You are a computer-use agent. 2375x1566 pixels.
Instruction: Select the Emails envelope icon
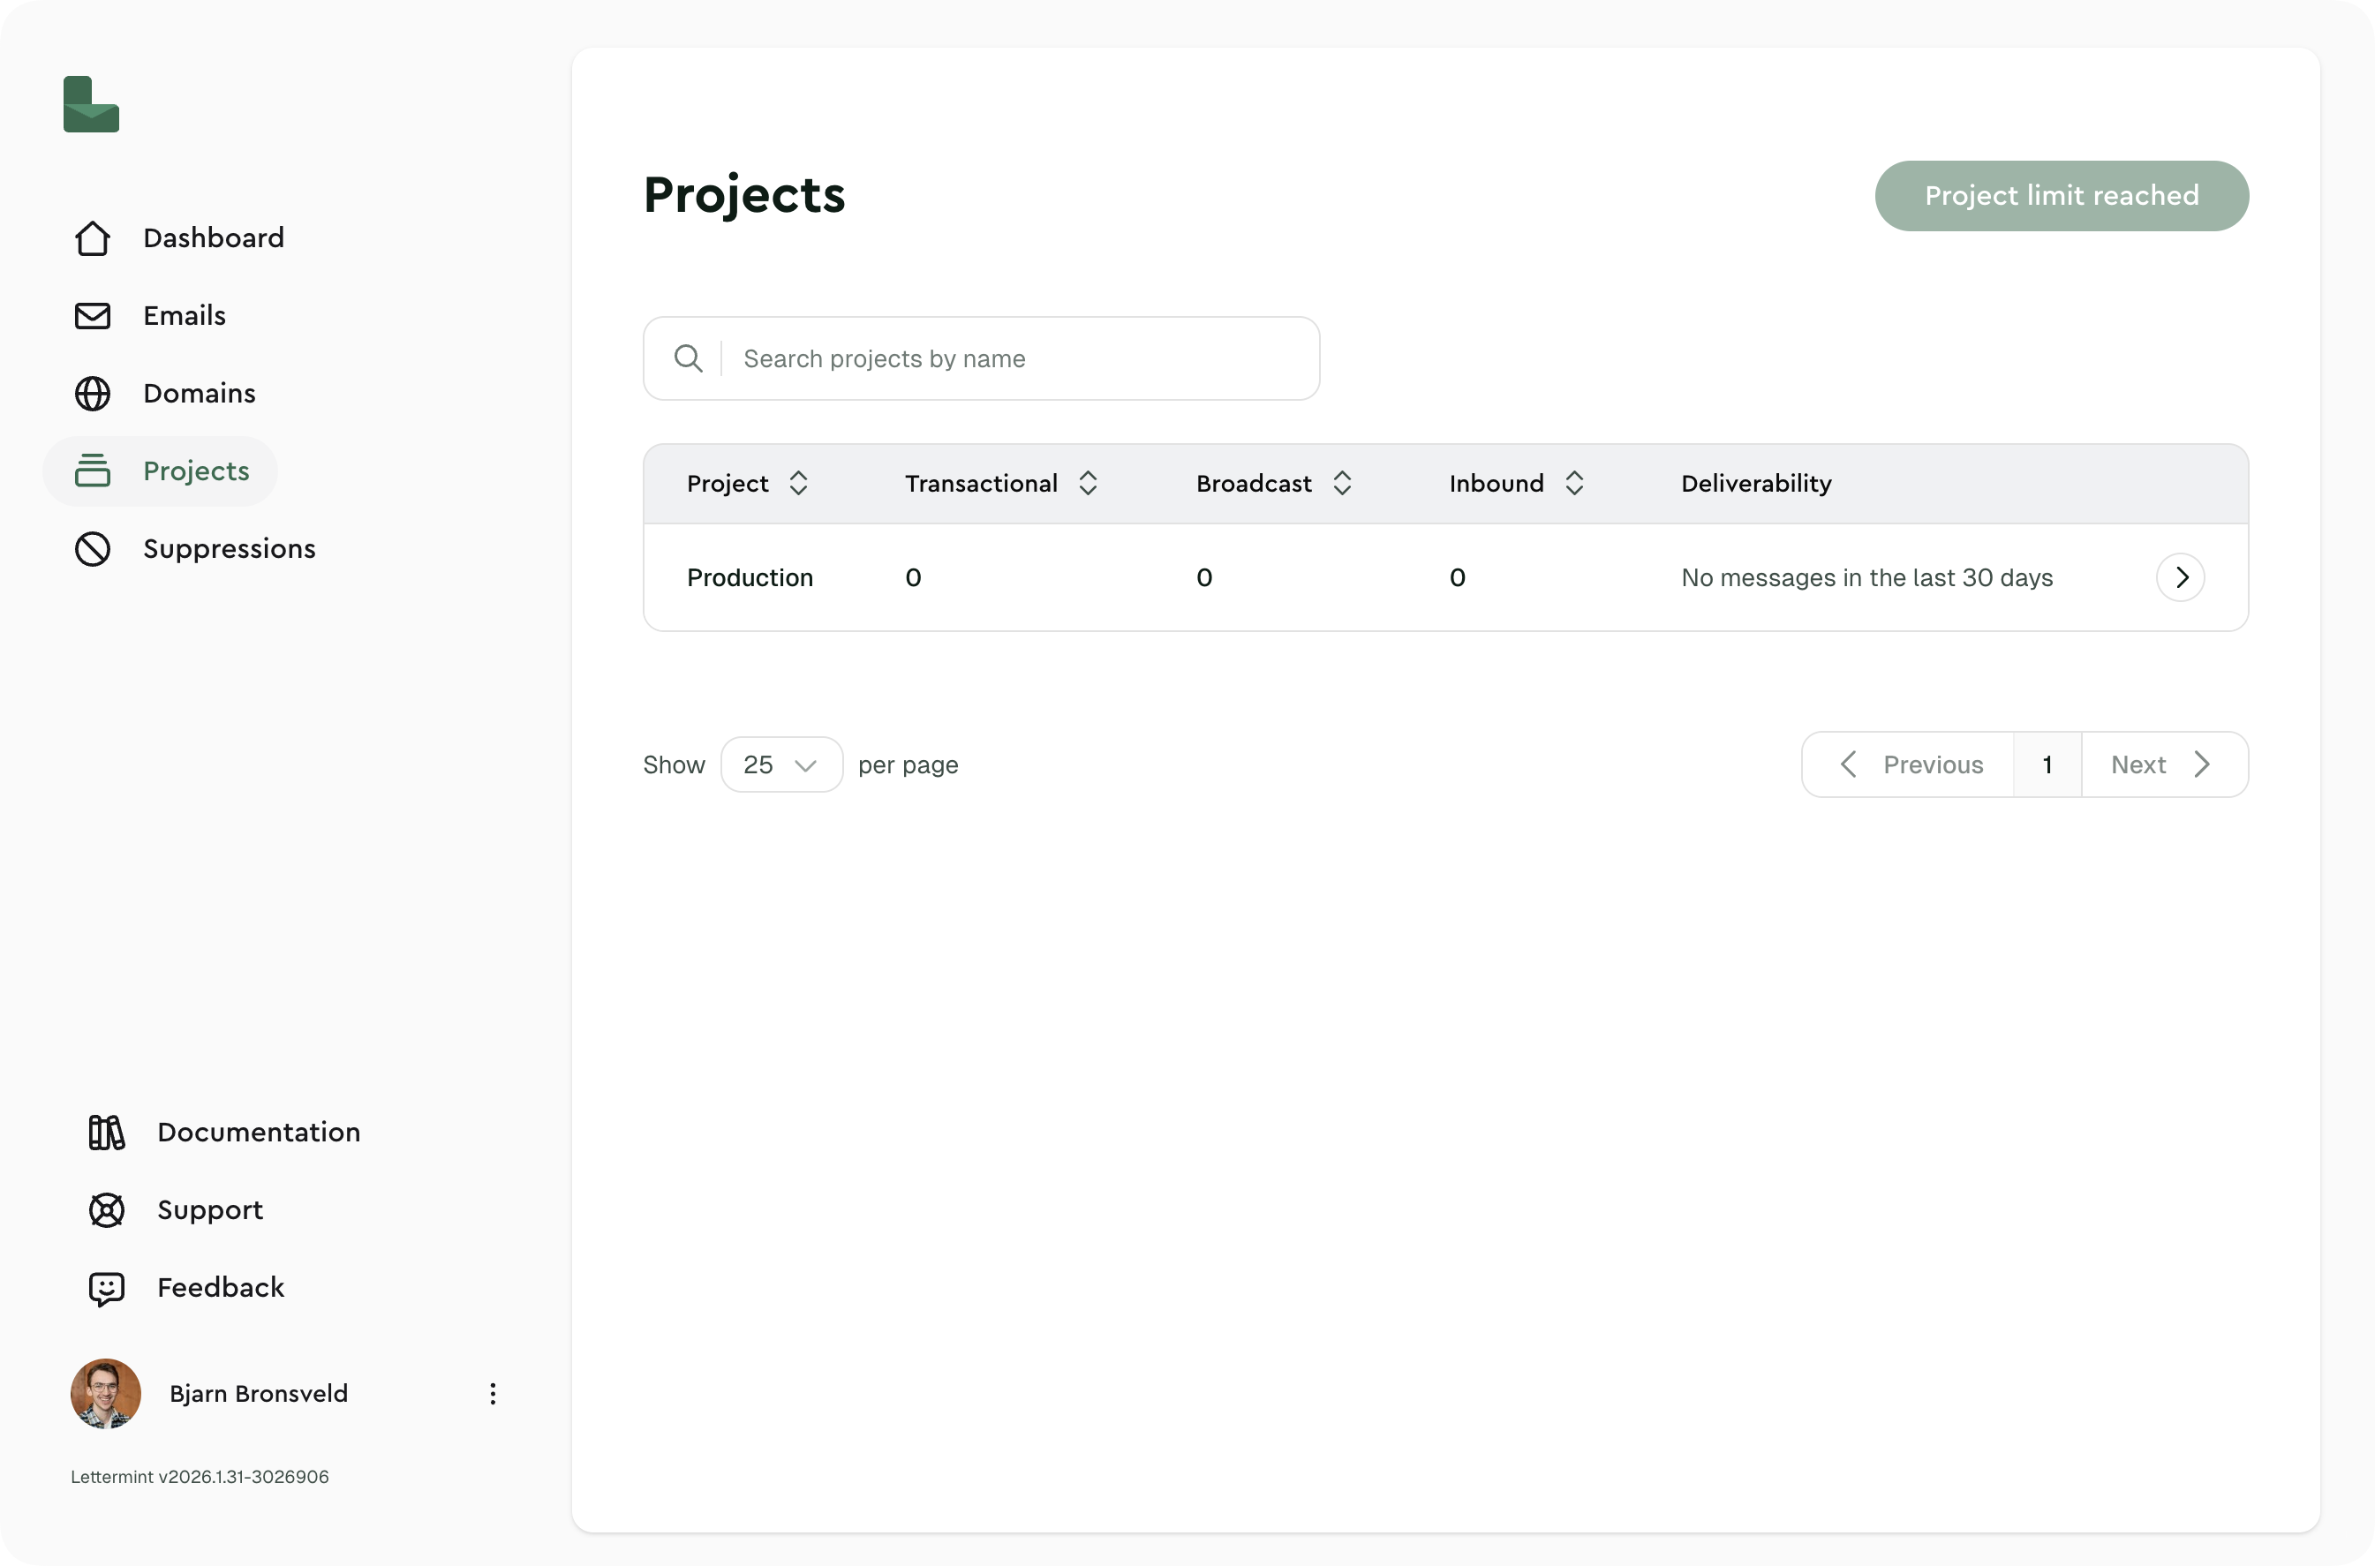92,316
